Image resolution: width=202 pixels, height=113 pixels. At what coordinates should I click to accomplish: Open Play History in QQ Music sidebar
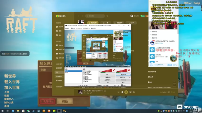click(60, 54)
